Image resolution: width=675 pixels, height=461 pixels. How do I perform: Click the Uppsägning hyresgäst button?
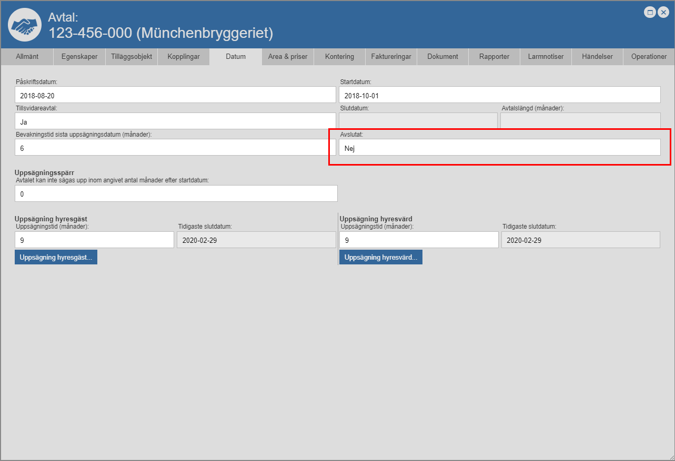coord(56,258)
